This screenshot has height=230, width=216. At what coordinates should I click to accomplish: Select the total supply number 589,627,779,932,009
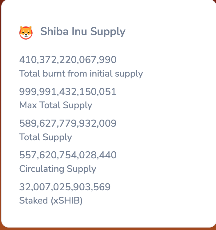[x=68, y=123]
